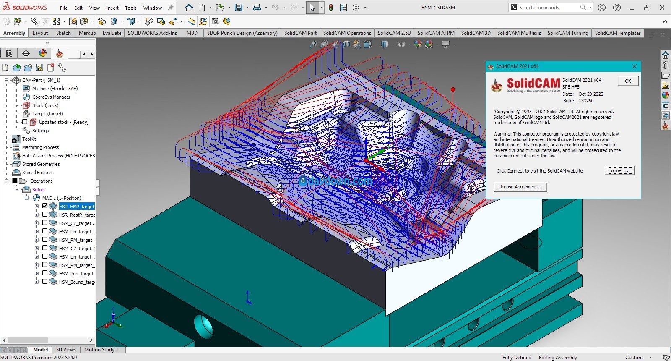Open the Options gear dropdown arrow
Screen dimensions: 671x361
click(365, 8)
